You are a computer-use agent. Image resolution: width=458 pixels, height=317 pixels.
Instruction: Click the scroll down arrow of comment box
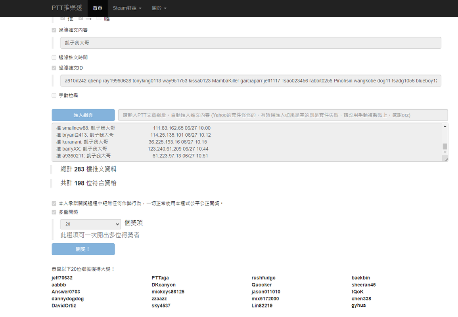click(445, 152)
